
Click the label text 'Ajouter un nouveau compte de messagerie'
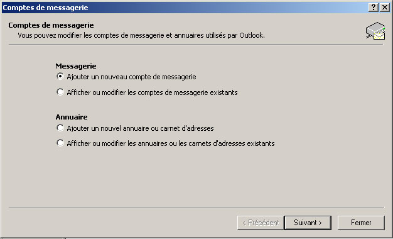click(131, 77)
